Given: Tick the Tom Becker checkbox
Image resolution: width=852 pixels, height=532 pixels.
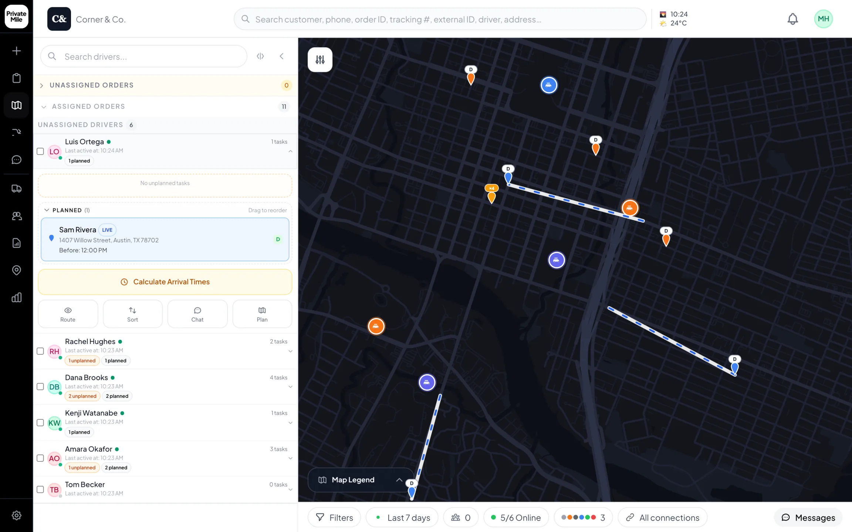Looking at the screenshot, I should click(40, 490).
